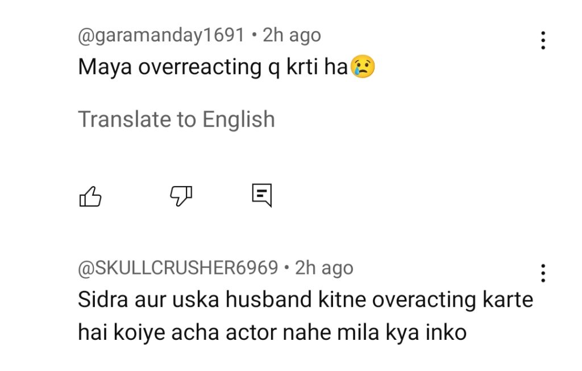Open @SKULLCRUSHER6969's channel from username
Screen dimensions: 582x371
(x=178, y=268)
